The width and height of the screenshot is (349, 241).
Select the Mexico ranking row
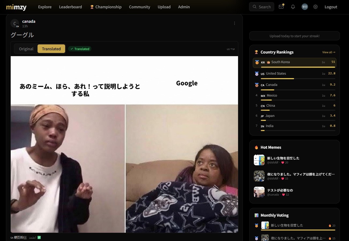(295, 96)
